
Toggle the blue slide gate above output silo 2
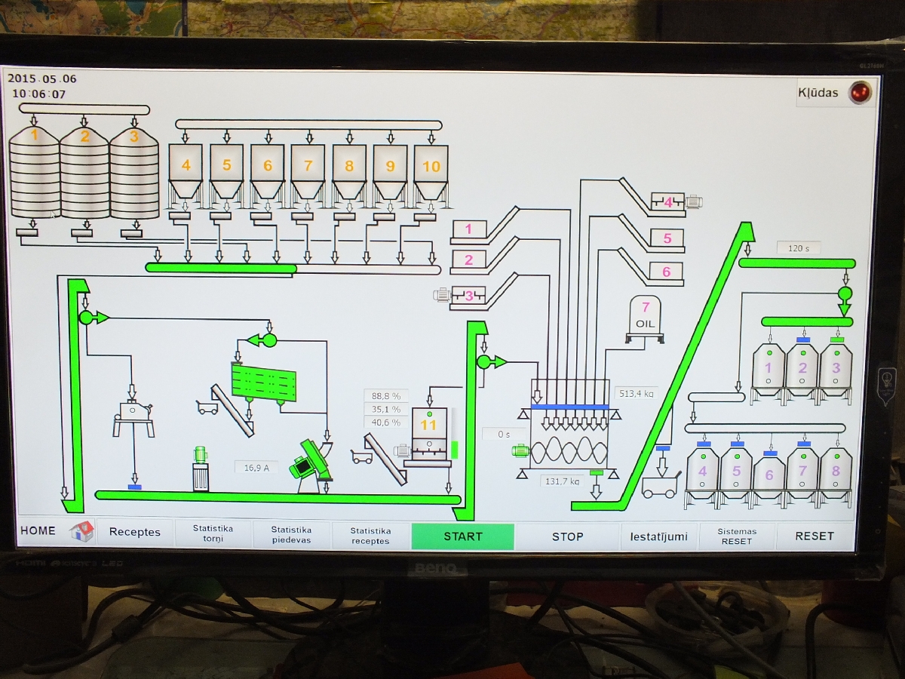802,340
